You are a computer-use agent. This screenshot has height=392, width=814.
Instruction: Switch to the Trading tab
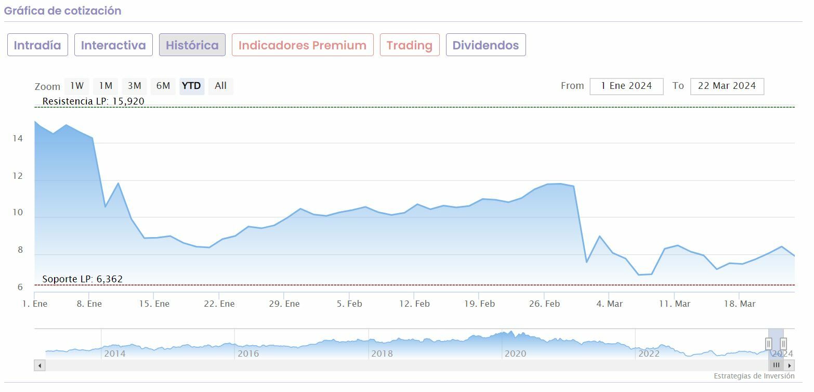tap(410, 45)
